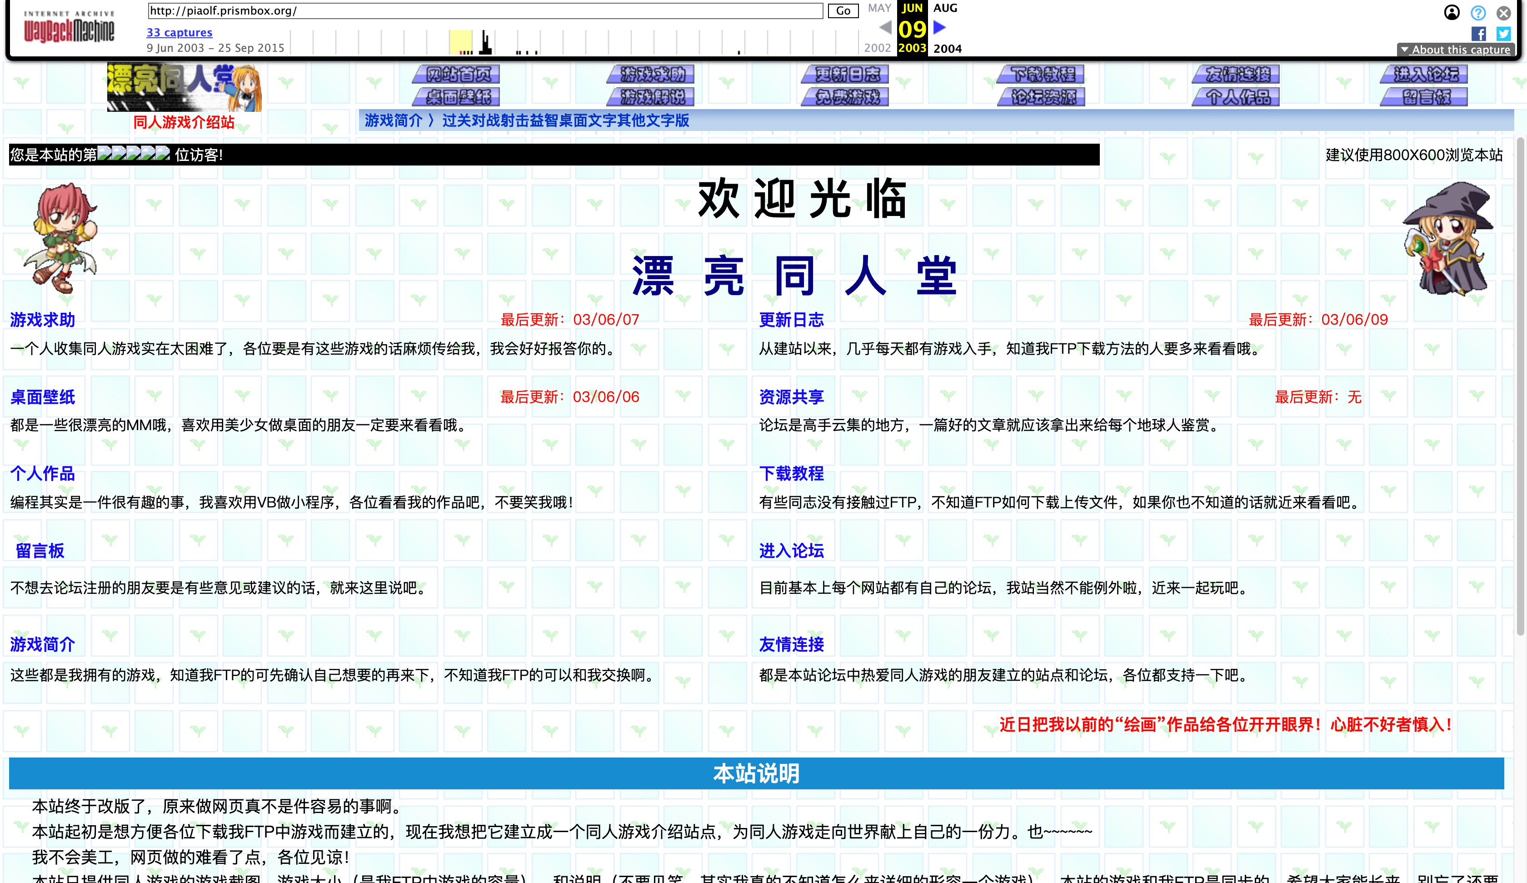The image size is (1527, 883).
Task: Expand About this capture dropdown
Action: point(1456,50)
